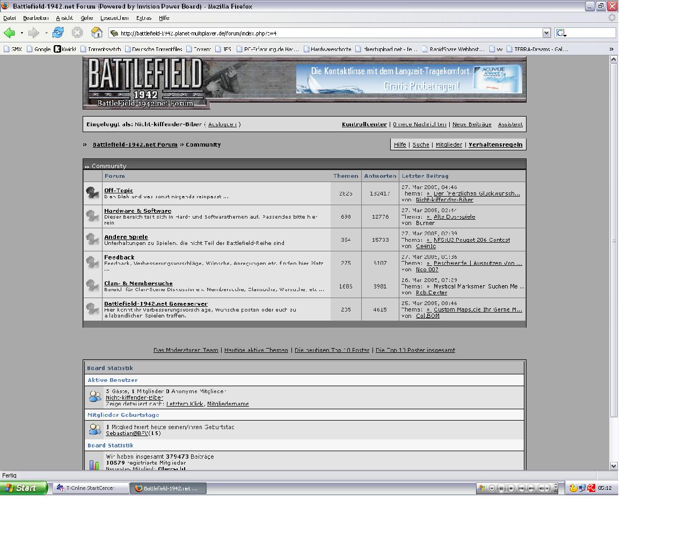
Task: Click the stop loading icon
Action: point(77,33)
